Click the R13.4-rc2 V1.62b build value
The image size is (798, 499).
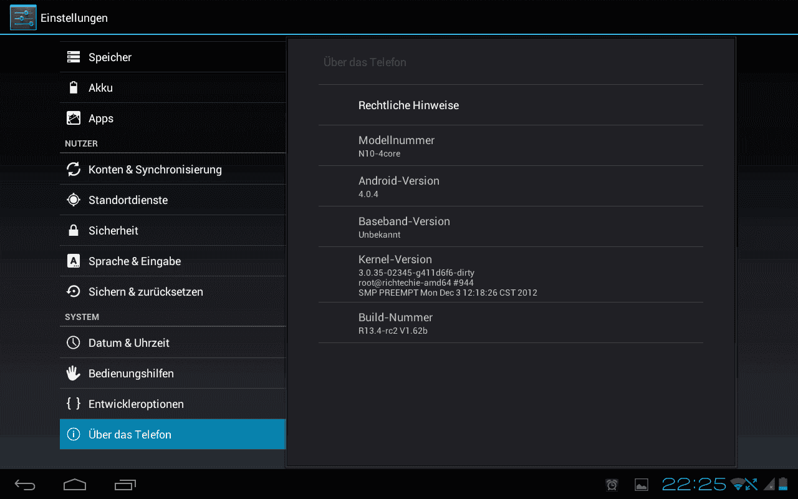[x=393, y=331]
